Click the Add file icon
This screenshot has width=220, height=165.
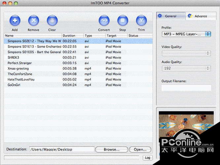pos(15,21)
